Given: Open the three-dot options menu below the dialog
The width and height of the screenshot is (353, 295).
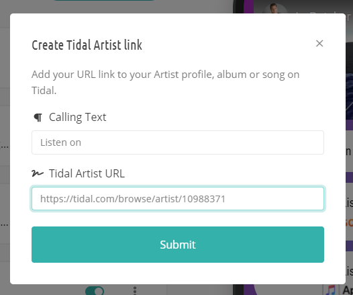Looking at the screenshot, I should click(x=135, y=290).
